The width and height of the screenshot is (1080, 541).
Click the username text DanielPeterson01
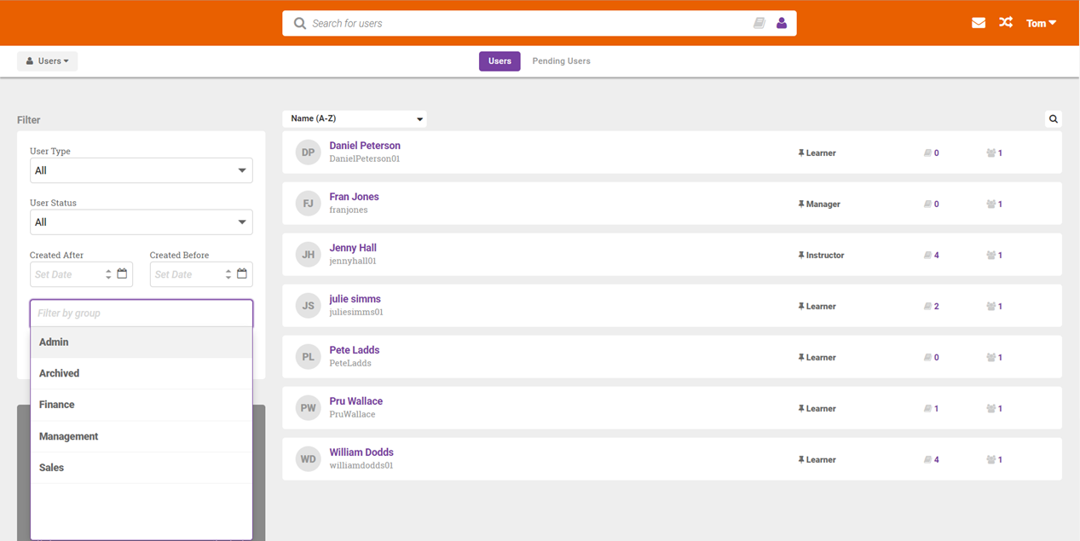tap(365, 159)
